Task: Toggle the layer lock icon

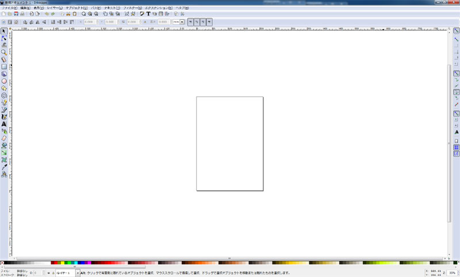Action: (52, 274)
